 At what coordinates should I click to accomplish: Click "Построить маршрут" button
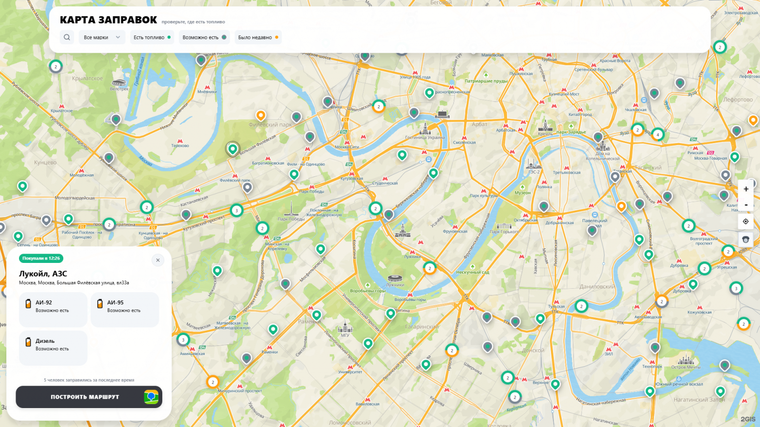coord(89,397)
